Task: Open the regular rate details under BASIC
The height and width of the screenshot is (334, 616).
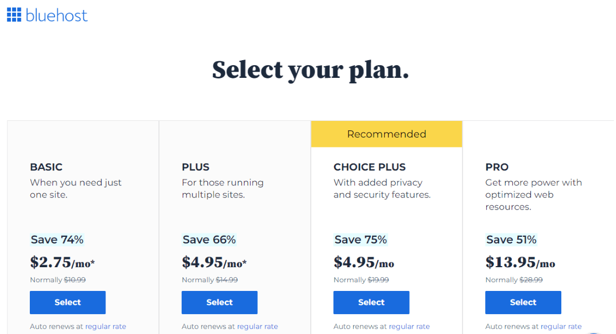Action: [105, 326]
